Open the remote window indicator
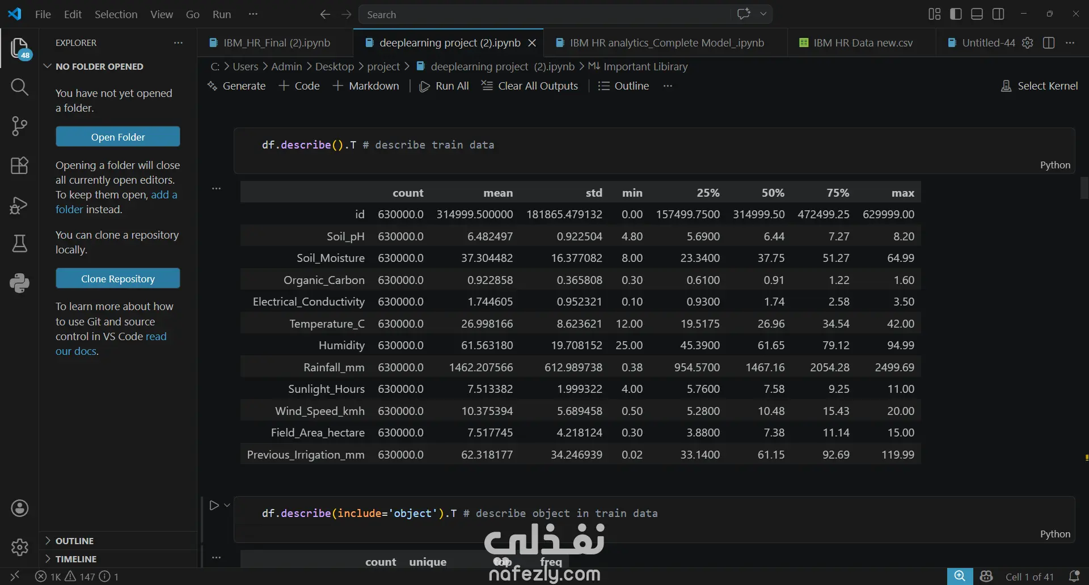 coord(15,576)
